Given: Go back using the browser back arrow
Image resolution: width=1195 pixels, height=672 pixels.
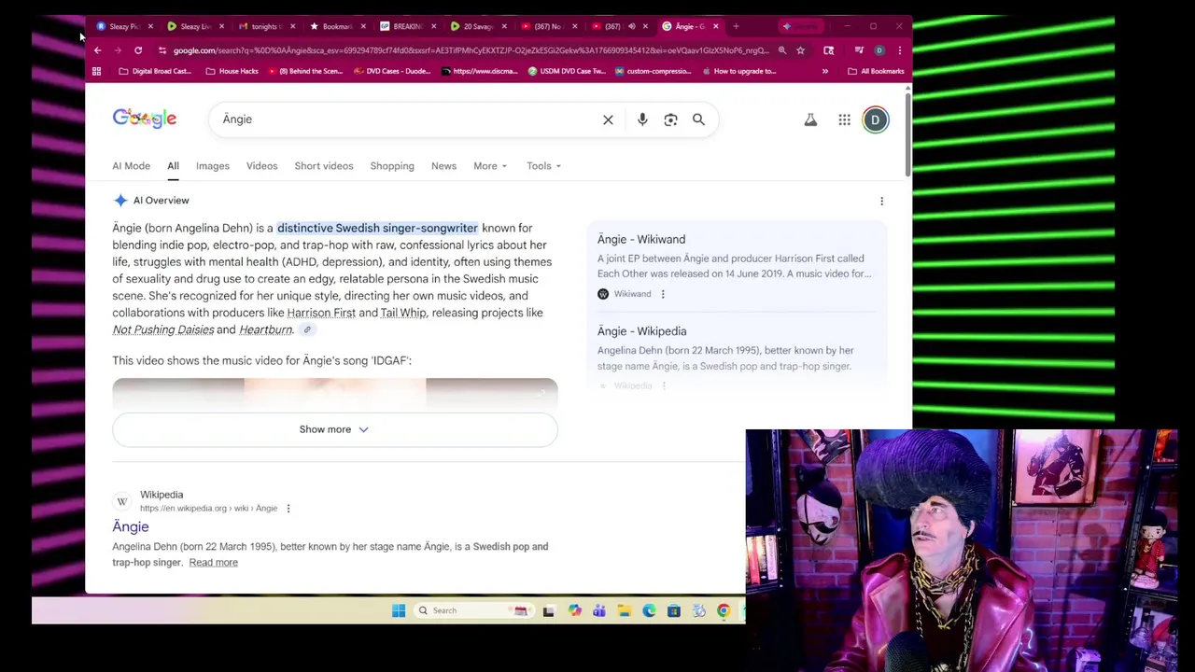Looking at the screenshot, I should (97, 50).
